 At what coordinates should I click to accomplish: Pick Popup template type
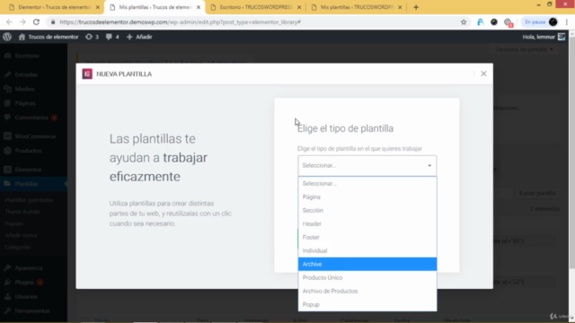[367, 305]
